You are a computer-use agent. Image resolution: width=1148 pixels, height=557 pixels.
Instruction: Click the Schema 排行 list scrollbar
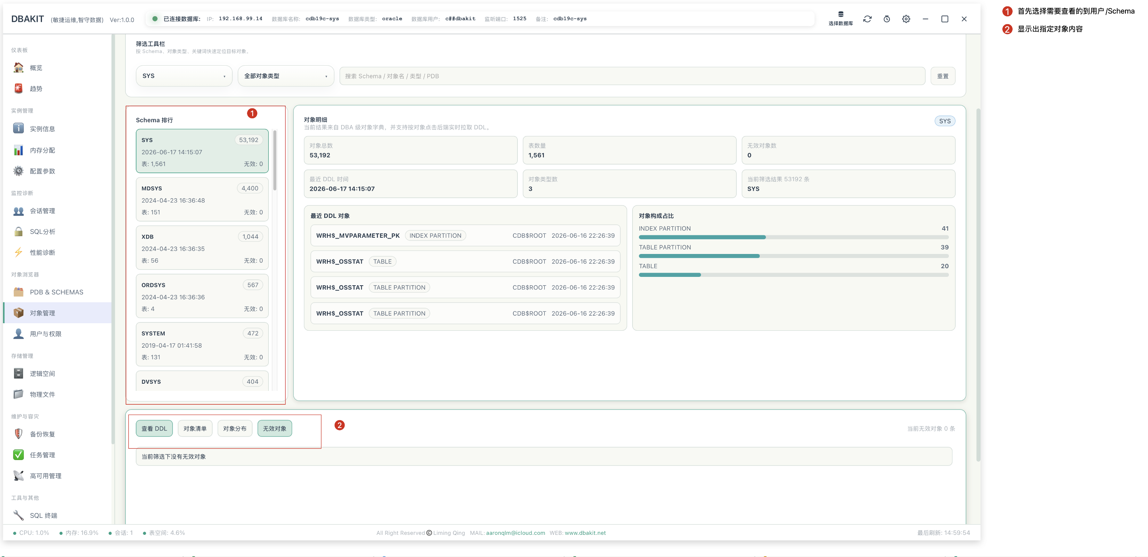pos(275,160)
